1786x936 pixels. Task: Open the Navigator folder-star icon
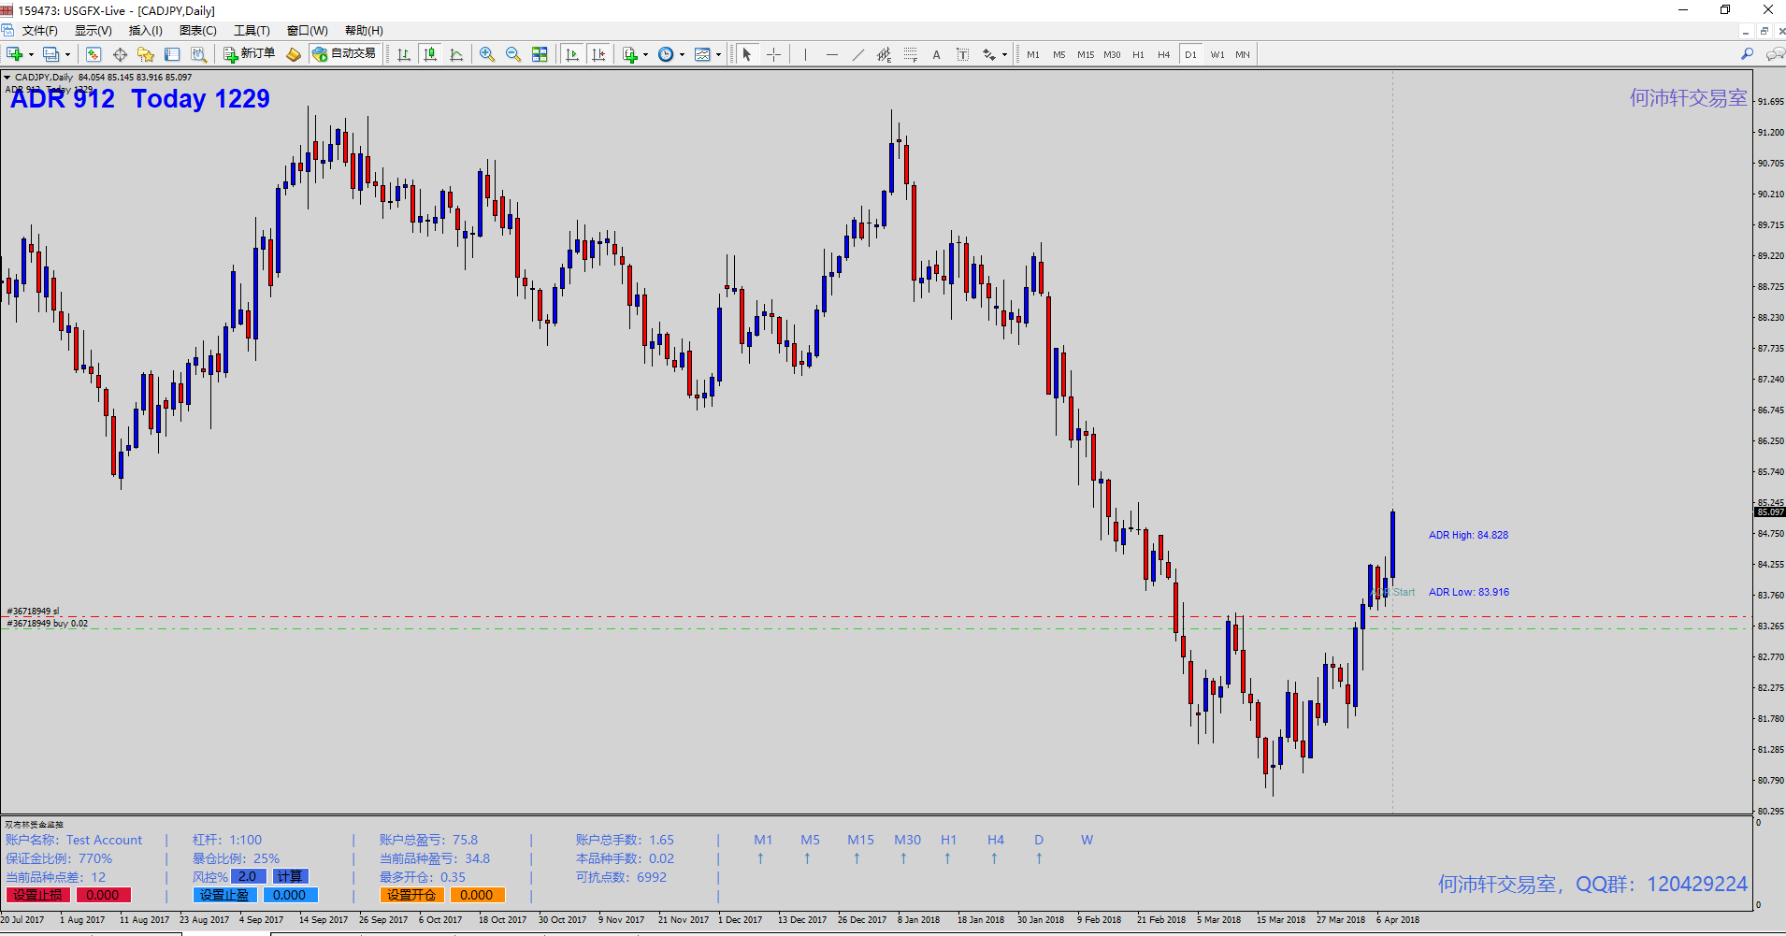[146, 54]
